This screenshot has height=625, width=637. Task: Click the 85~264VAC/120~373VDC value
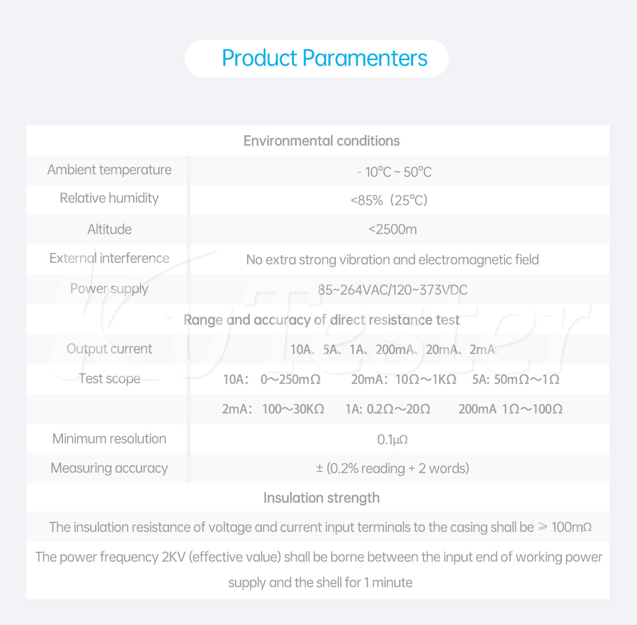393,290
